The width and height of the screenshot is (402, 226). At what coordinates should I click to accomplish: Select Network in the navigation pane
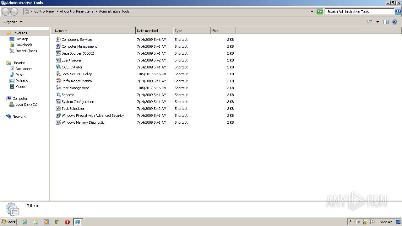click(x=19, y=116)
